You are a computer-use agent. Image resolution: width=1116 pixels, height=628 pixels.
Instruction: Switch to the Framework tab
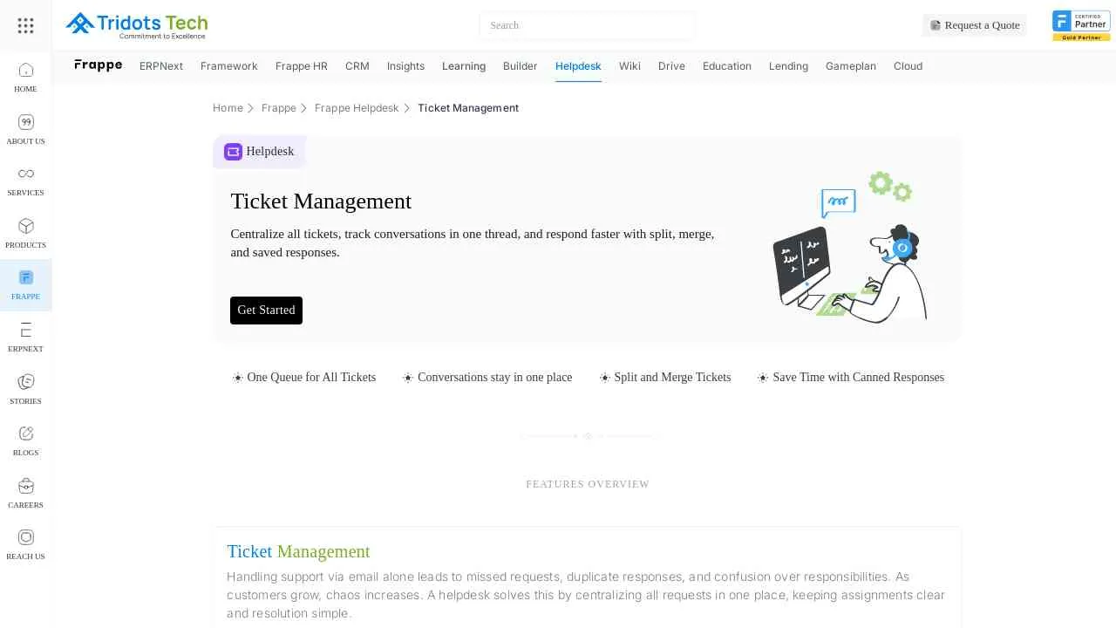point(229,66)
